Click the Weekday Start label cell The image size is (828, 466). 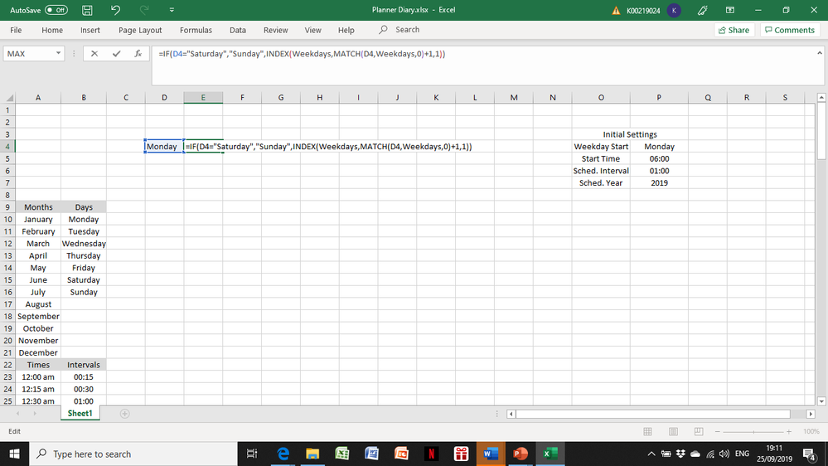point(601,147)
